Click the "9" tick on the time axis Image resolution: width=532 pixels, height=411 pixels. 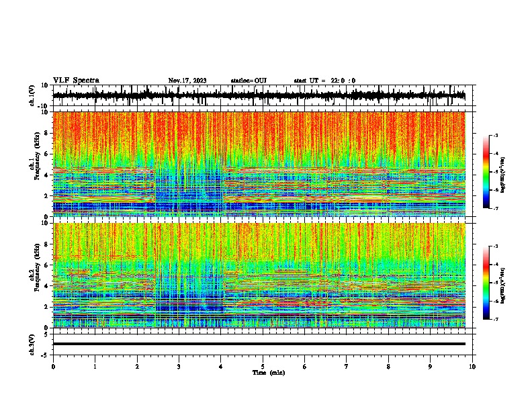(430, 367)
